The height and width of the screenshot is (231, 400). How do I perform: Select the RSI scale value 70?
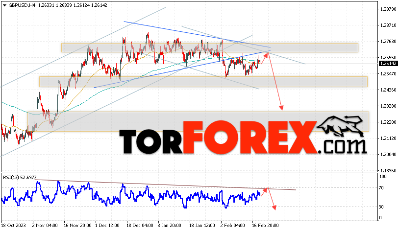point(381,188)
